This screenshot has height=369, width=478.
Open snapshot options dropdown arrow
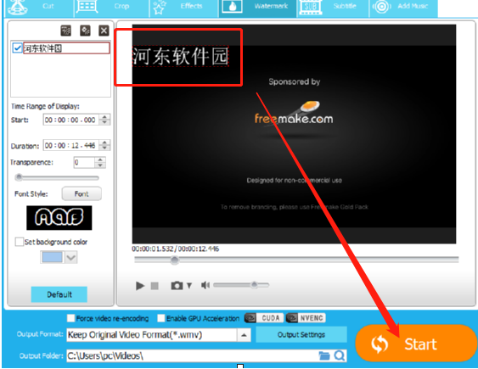[x=189, y=286]
